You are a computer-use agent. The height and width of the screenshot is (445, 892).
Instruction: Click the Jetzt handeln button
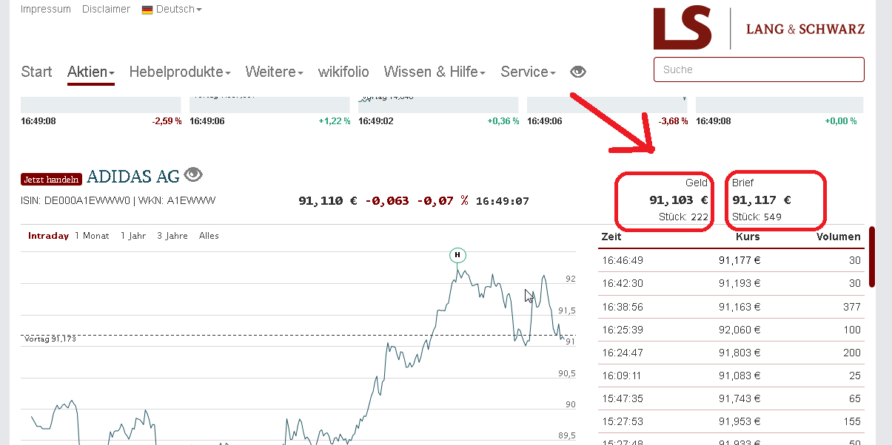[52, 180]
